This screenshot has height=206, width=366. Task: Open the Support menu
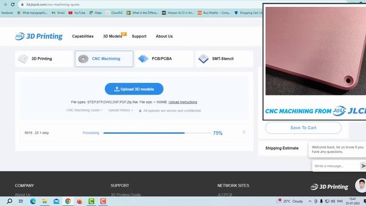pyautogui.click(x=139, y=36)
